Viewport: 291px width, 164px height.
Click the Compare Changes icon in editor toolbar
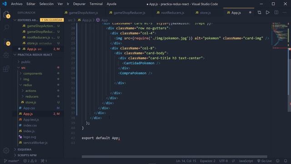[x=259, y=12]
